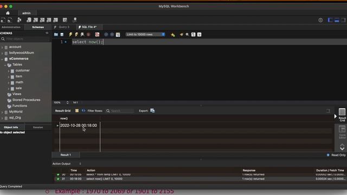Toggle invisible characters icon
Image resolution: width=347 pixels, height=195 pixels.
(193, 35)
